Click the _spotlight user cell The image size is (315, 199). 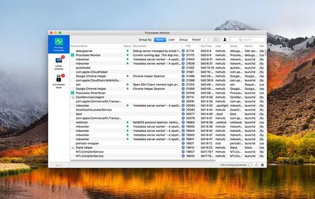tap(222, 106)
